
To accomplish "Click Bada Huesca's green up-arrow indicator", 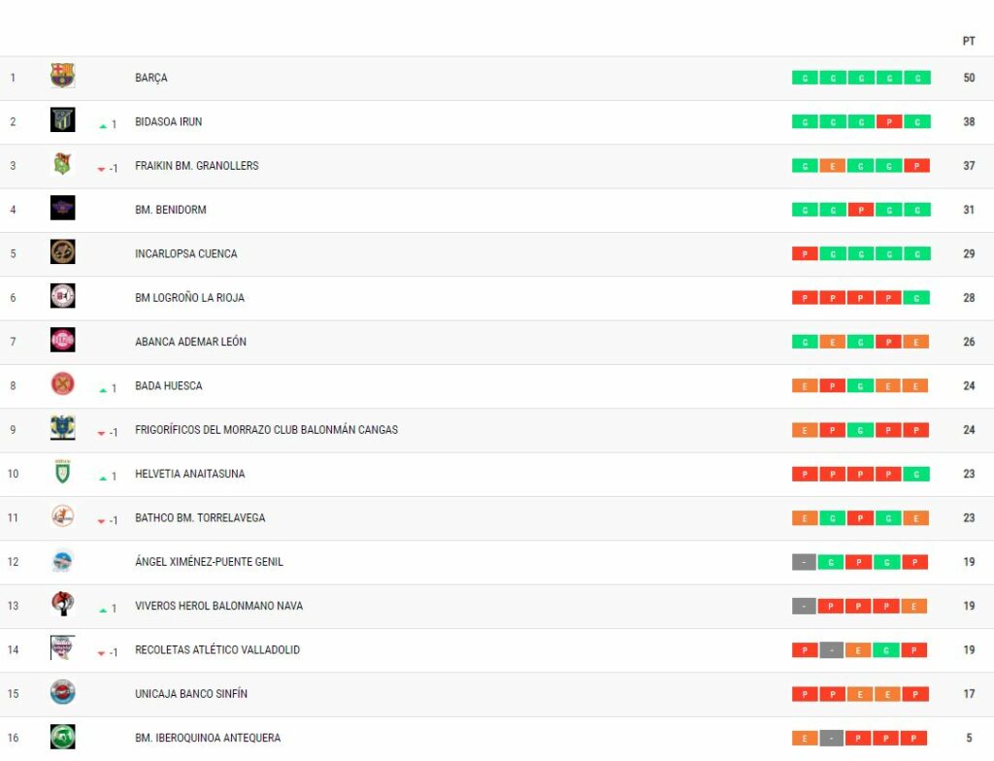I will 103,390.
